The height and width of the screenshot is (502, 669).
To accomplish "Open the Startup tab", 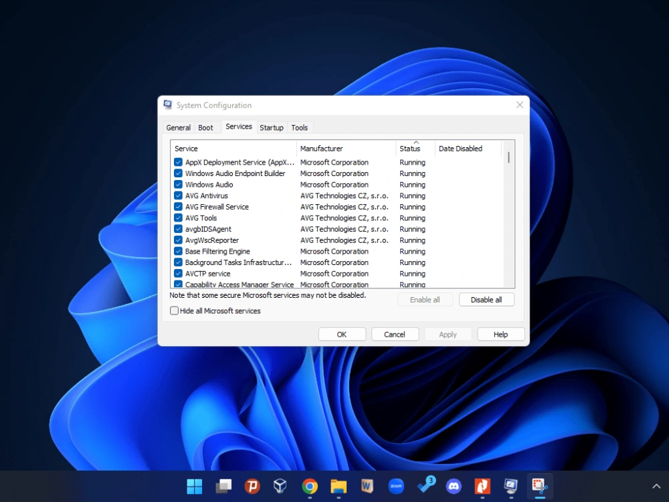I will (272, 128).
